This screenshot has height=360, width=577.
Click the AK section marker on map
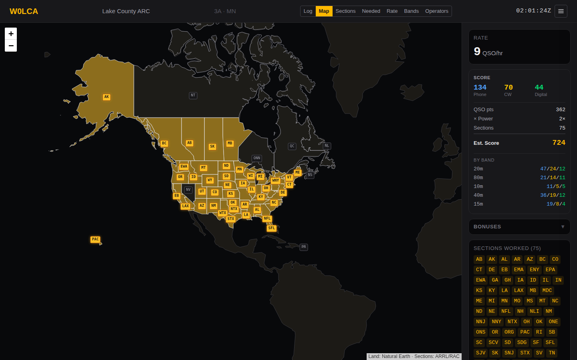click(x=107, y=97)
